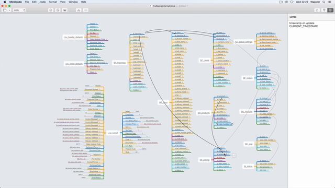Open Notification Center icon in menu bar

coord(330,2)
